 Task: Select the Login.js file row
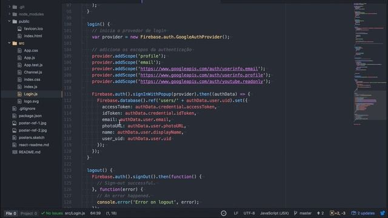point(31,94)
